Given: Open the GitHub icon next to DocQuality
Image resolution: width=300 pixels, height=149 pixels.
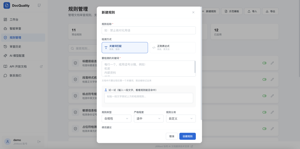Looking at the screenshot, I should point(39,5).
